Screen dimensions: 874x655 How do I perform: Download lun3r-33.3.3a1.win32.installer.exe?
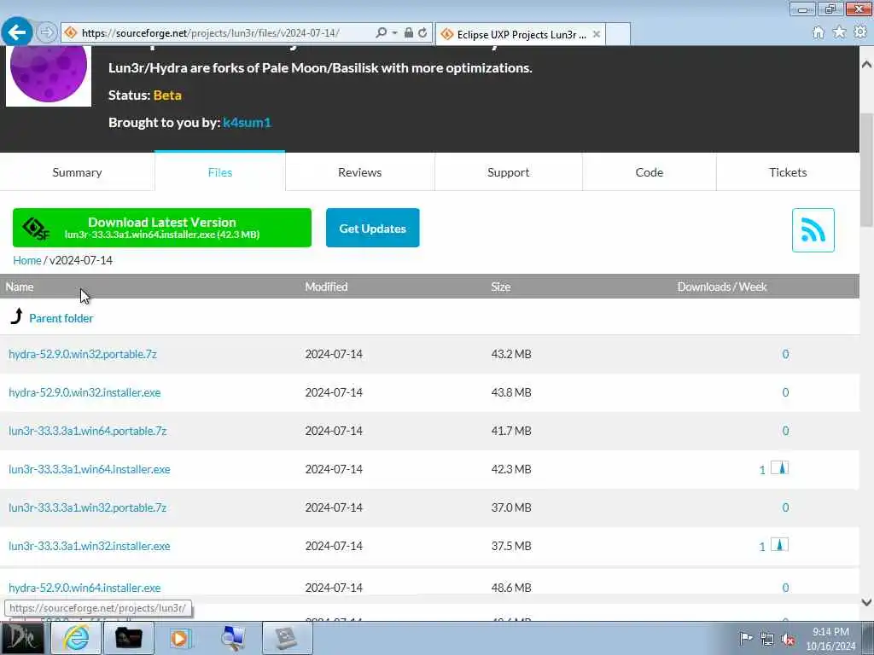click(x=89, y=547)
